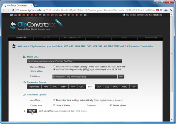Close the YouTube Converter tab
The width and height of the screenshot is (176, 124).
click(x=31, y=6)
